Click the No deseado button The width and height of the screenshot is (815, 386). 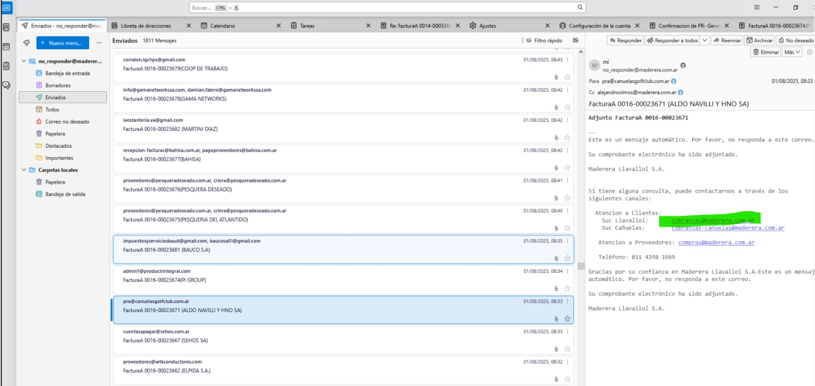pos(795,40)
